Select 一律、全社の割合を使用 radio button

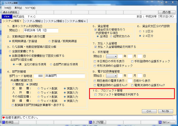click(14, 64)
